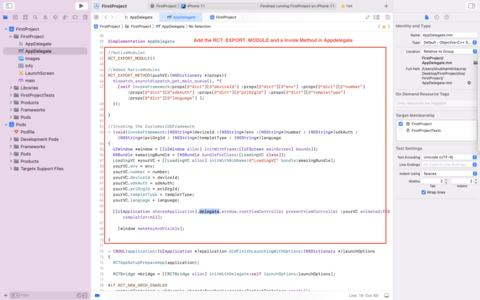Open the Text Encoding Unicode (UTF-8) dropdown
This screenshot has width=480, height=300.
pyautogui.click(x=449, y=157)
